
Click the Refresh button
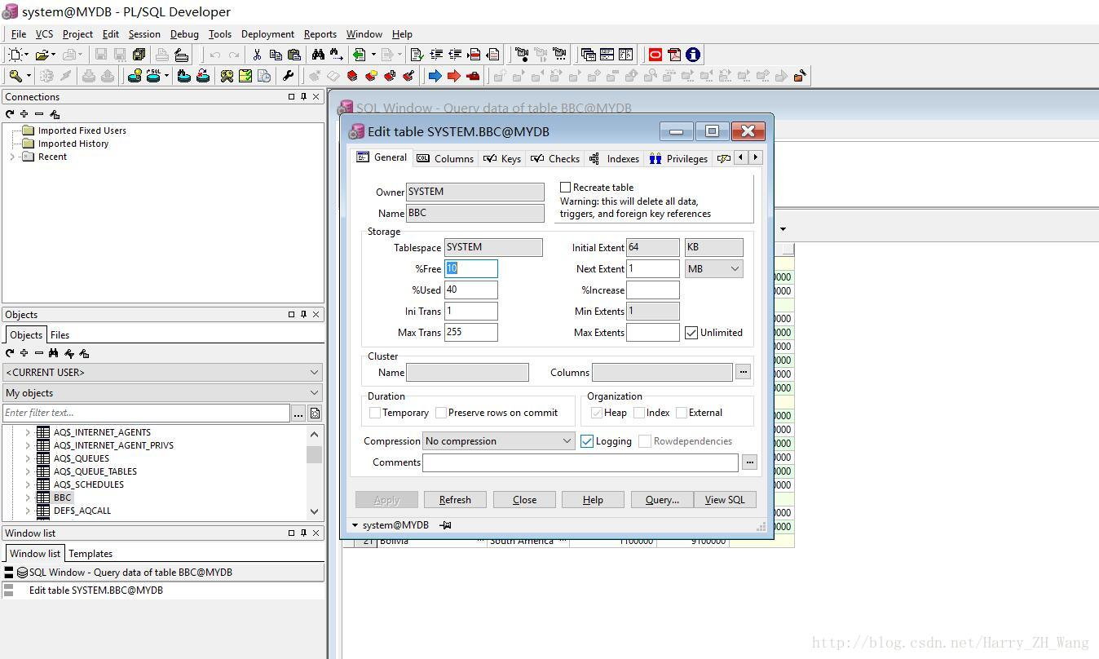pyautogui.click(x=455, y=500)
